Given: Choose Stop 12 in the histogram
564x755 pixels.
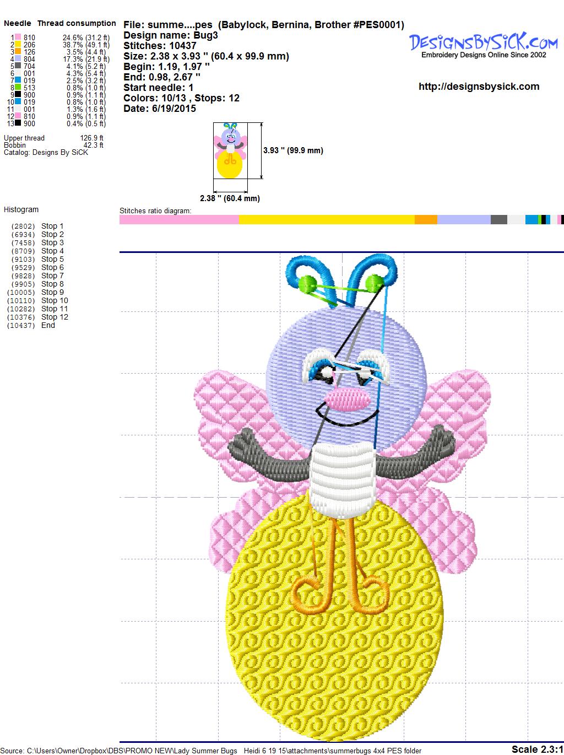Looking at the screenshot, I should pyautogui.click(x=55, y=317).
